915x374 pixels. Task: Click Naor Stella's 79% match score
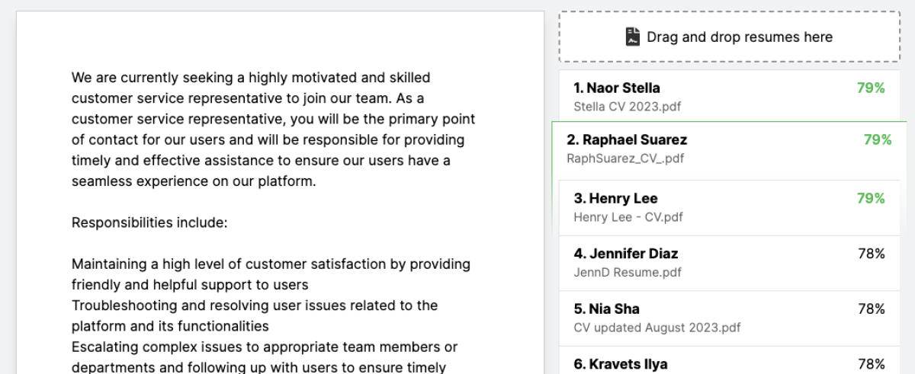[x=871, y=88]
